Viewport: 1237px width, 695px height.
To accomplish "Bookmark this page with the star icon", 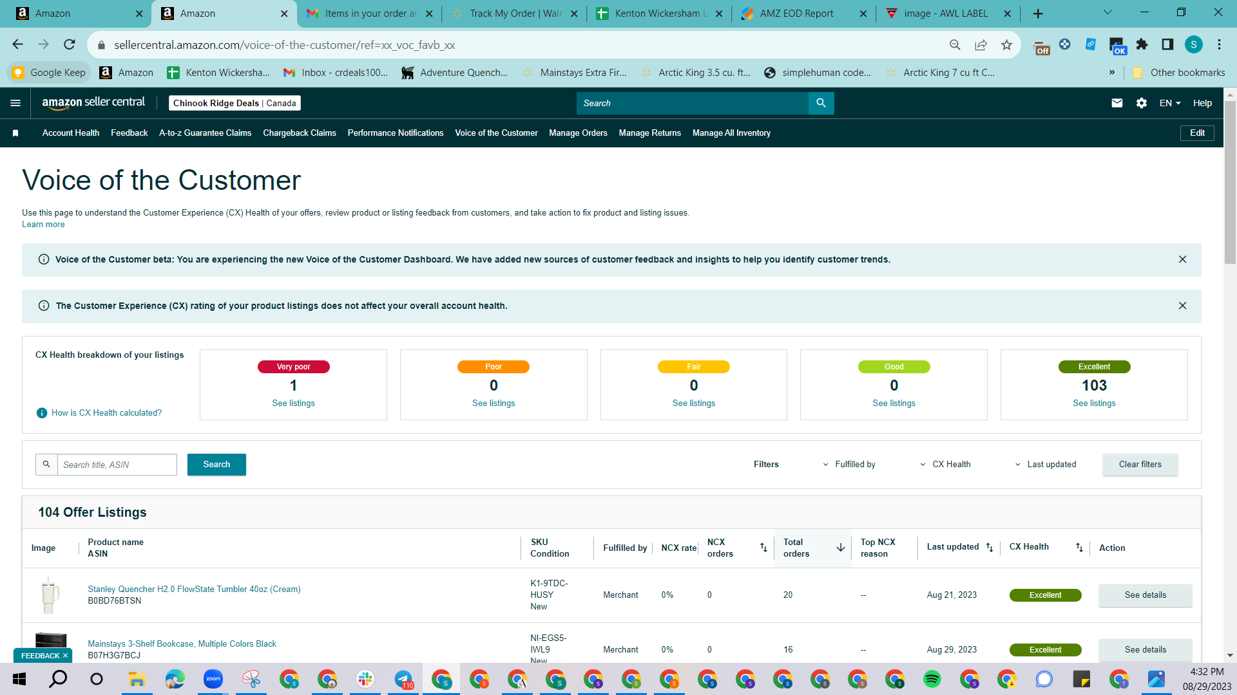I will coord(1006,44).
